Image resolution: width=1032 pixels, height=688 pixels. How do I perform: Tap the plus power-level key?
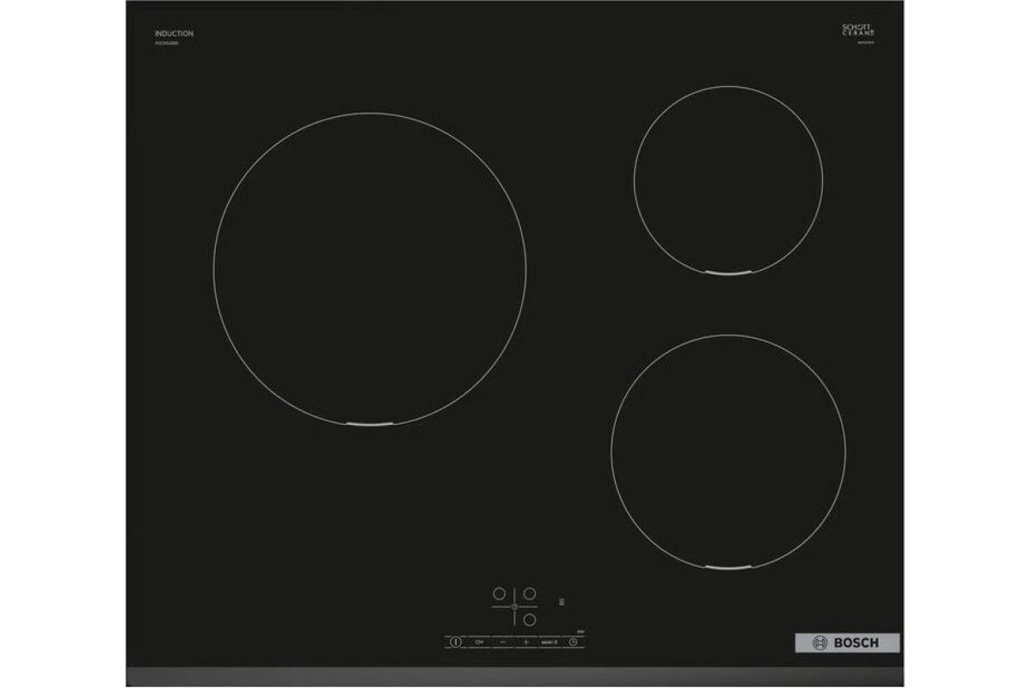(526, 642)
